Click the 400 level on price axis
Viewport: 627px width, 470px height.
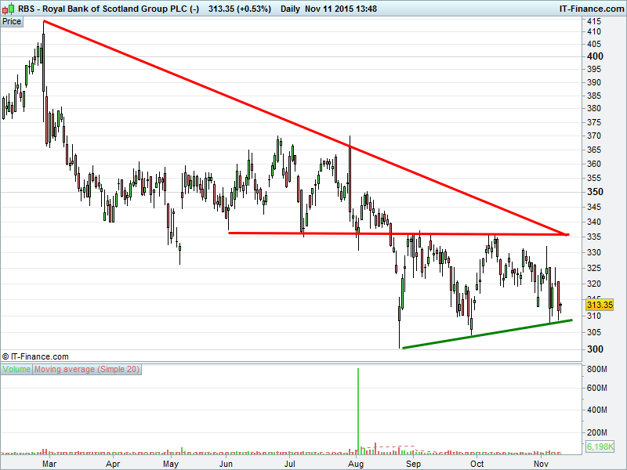[594, 57]
